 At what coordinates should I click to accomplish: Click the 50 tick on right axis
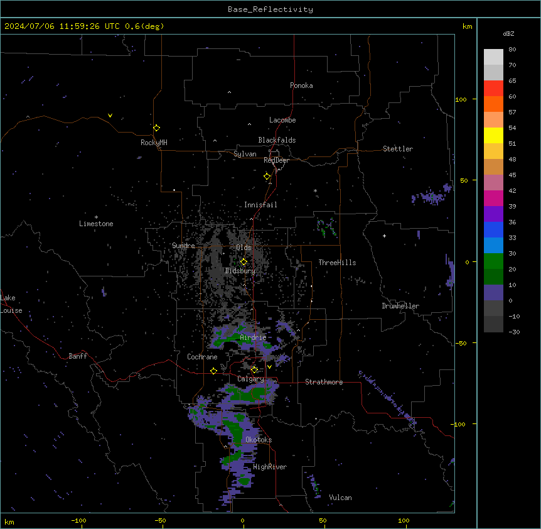pos(464,180)
